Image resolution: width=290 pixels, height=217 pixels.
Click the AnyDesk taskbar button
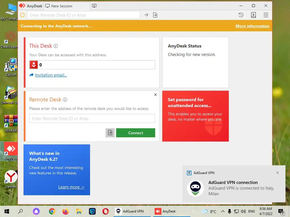[171, 211]
